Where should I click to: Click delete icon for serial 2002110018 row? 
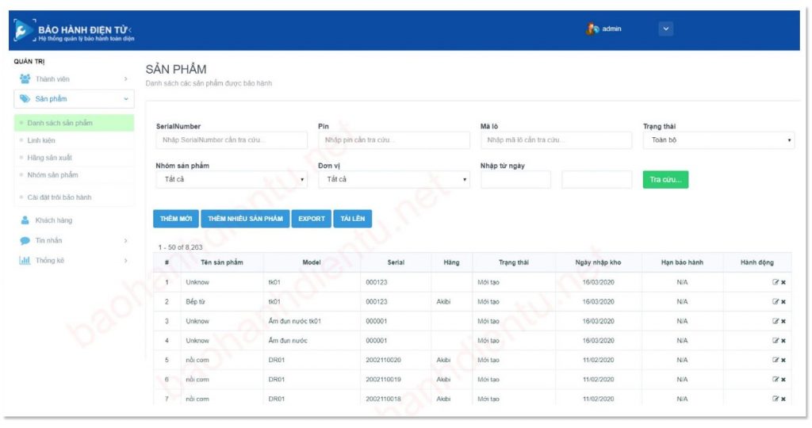point(783,399)
